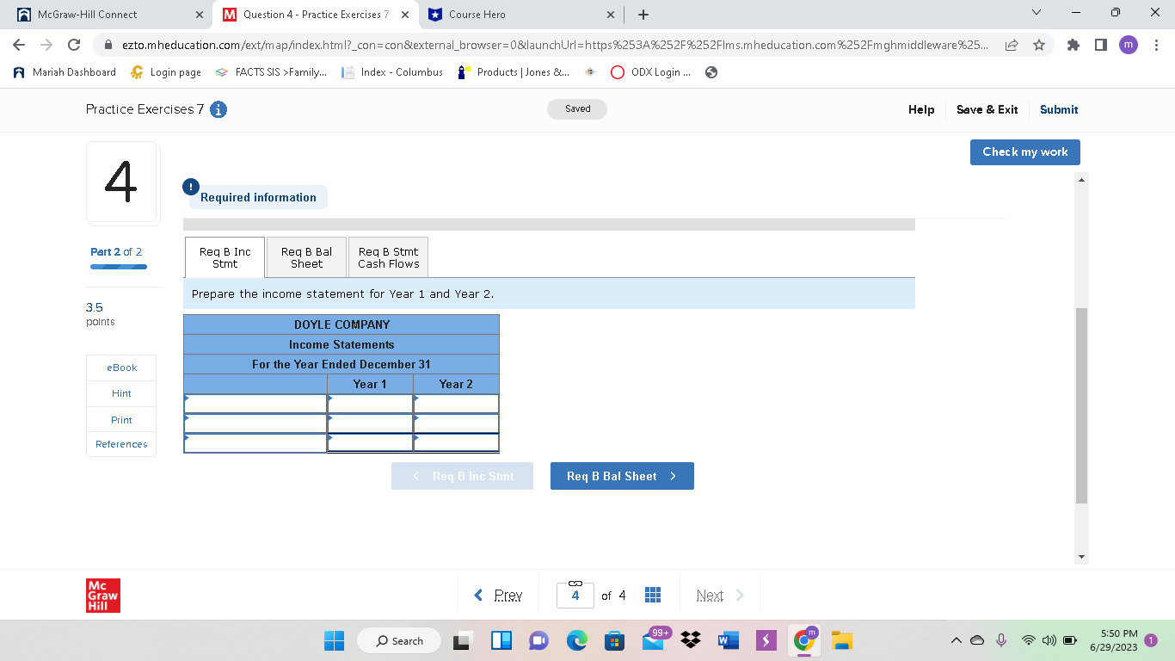Click the Check my work button
1175x661 pixels.
[1024, 151]
